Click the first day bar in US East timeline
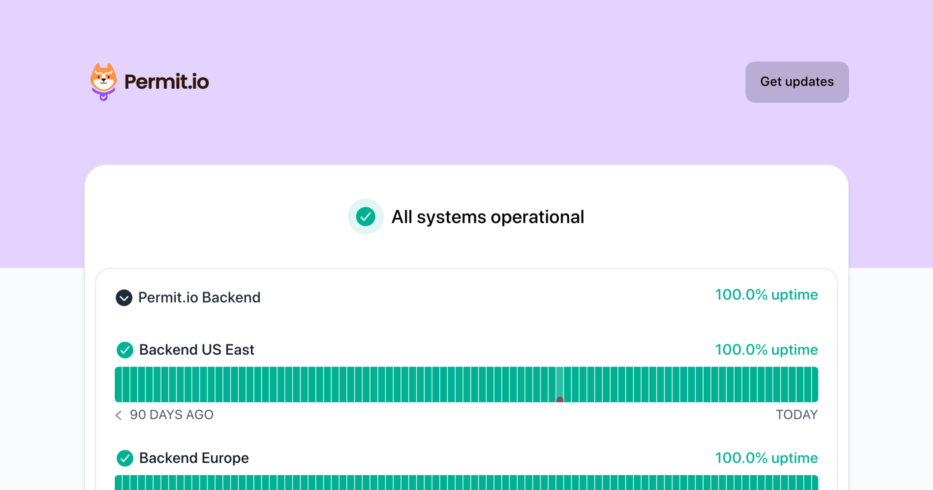933x490 pixels. (x=118, y=384)
